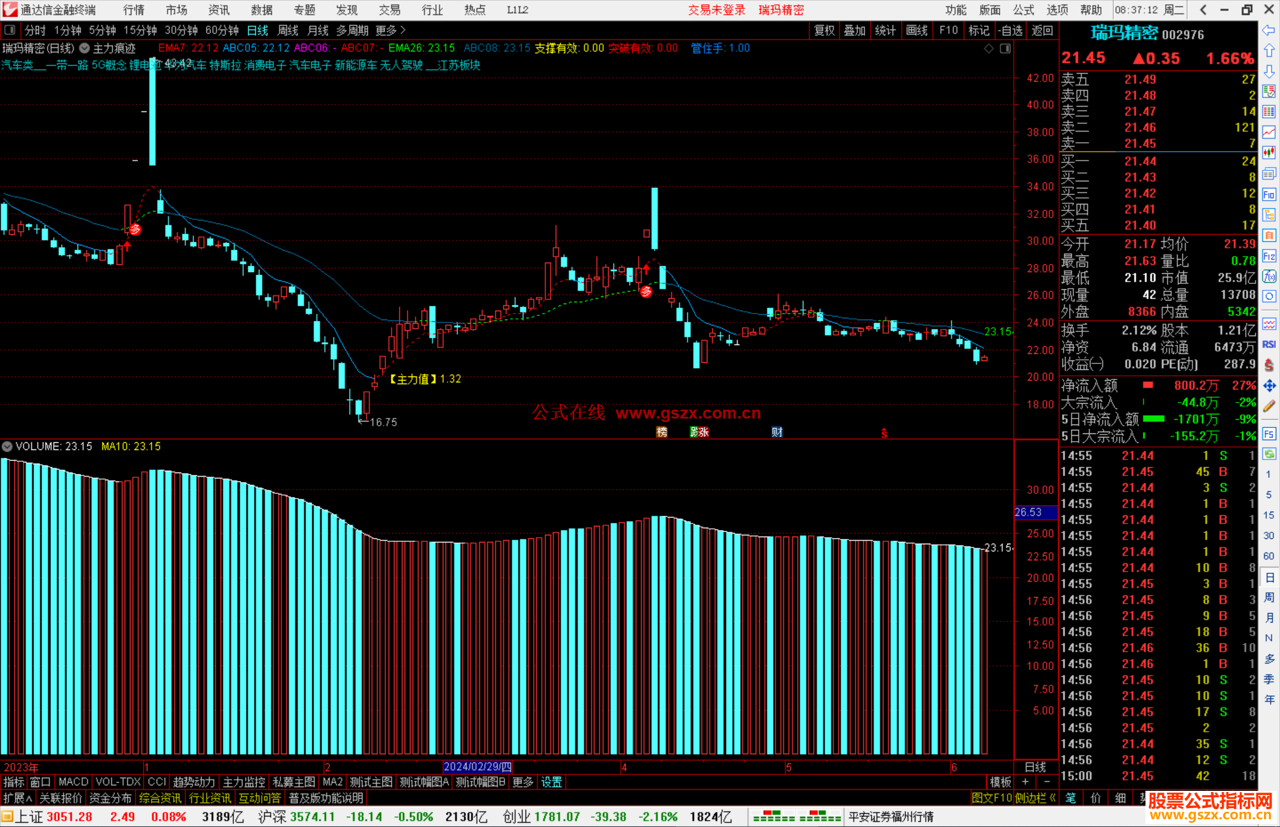
Task: Click the RSI indicator sidebar icon
Action: [x=1269, y=344]
